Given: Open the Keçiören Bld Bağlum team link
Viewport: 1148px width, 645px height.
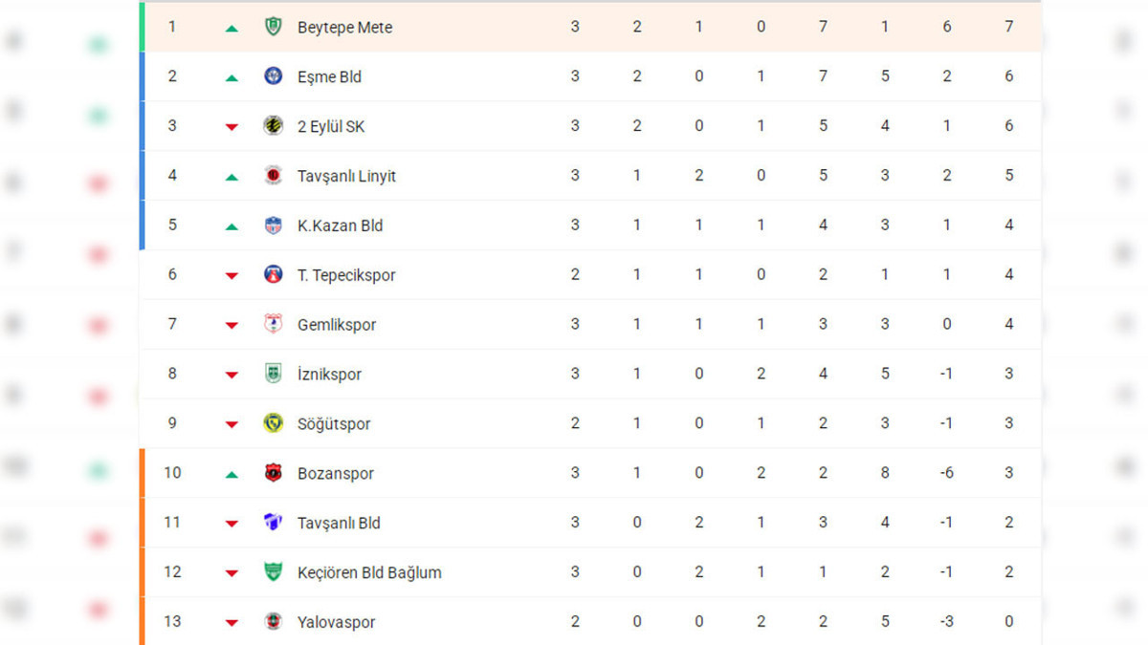Looking at the screenshot, I should click(x=369, y=572).
